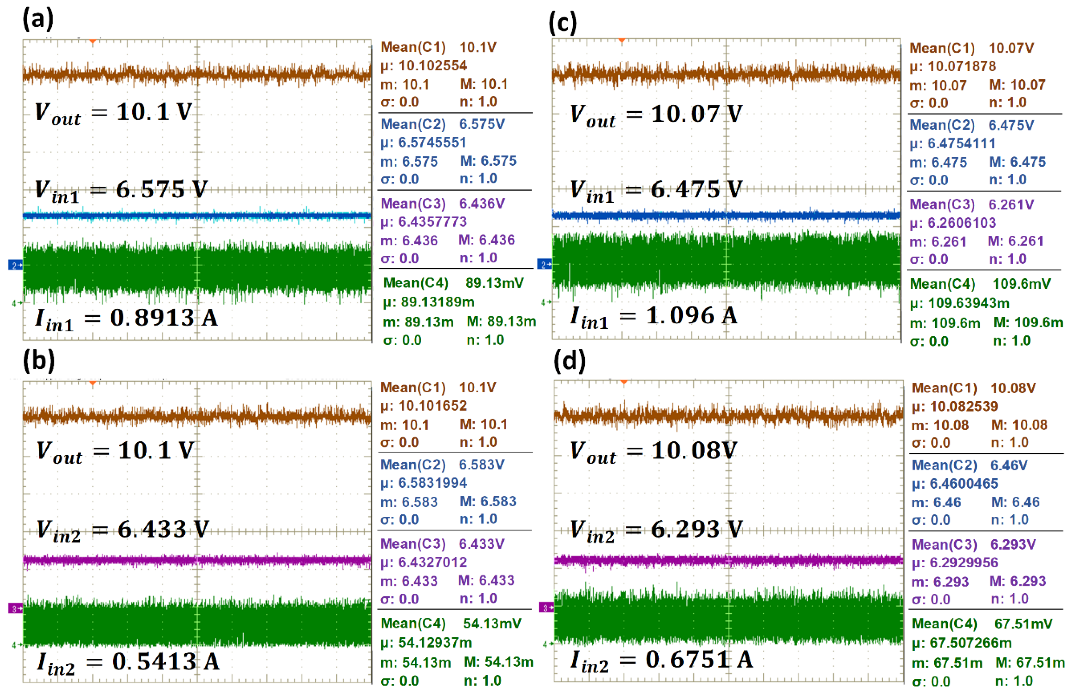Click the orange trigger marker in panel (d)
This screenshot has height=694, width=1073.
click(x=624, y=382)
